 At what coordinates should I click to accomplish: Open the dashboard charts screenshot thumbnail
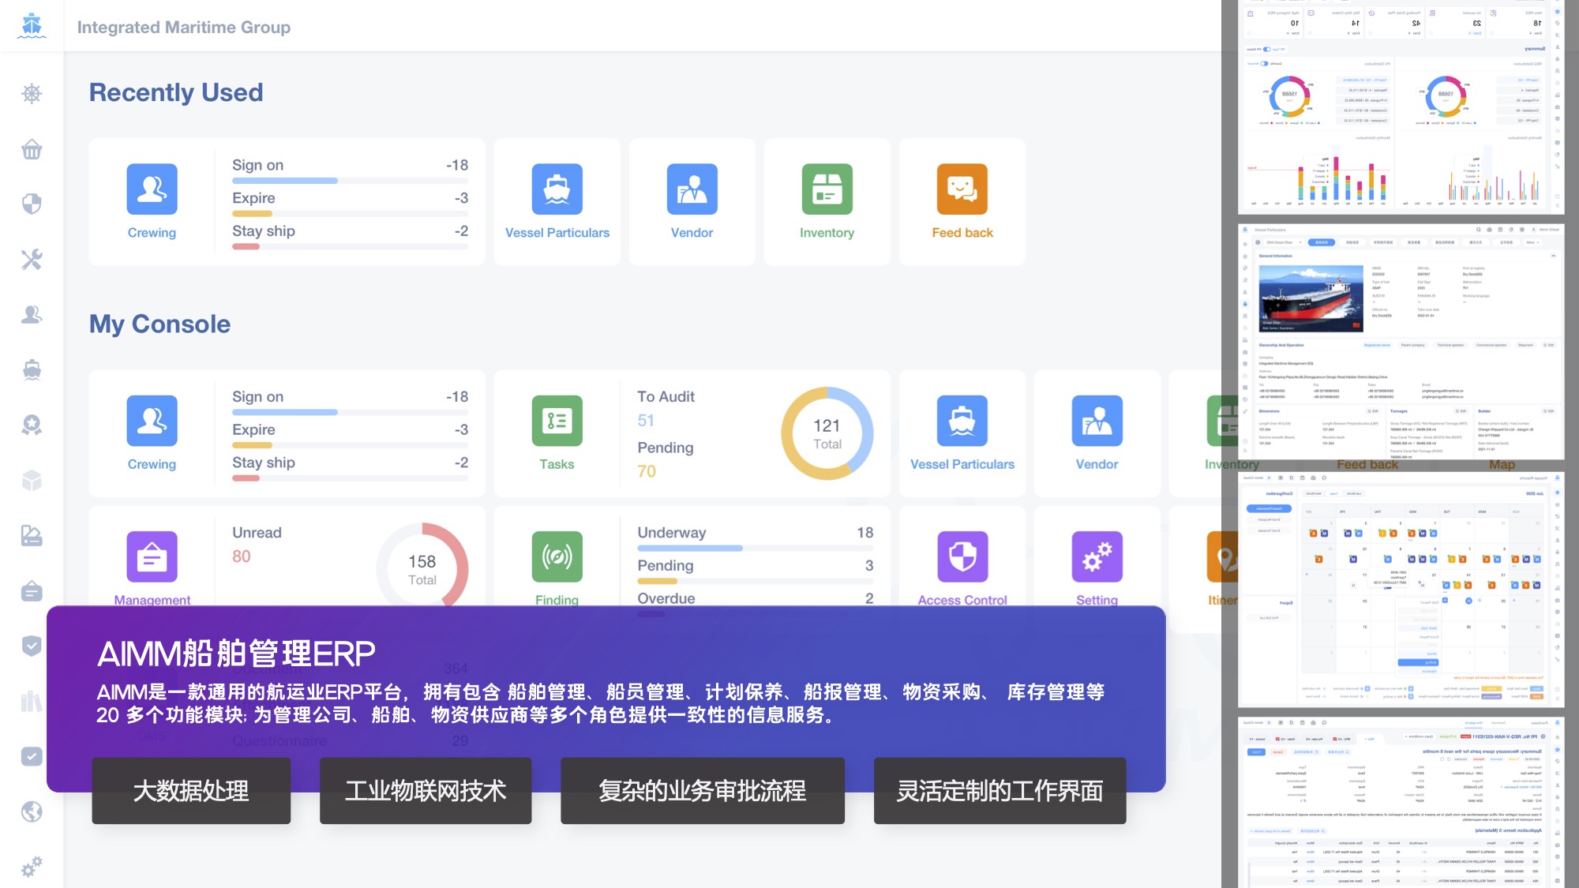tap(1401, 107)
